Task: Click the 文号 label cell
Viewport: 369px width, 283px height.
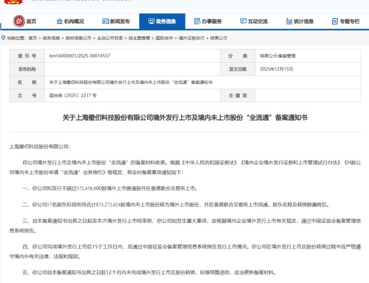Action: (x=27, y=95)
